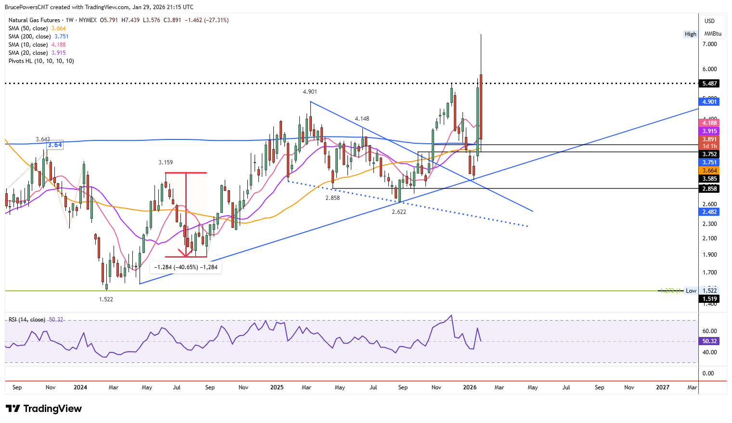The height and width of the screenshot is (423, 732).
Task: Select the SMA (20, close) indicator legend
Action: coord(37,53)
